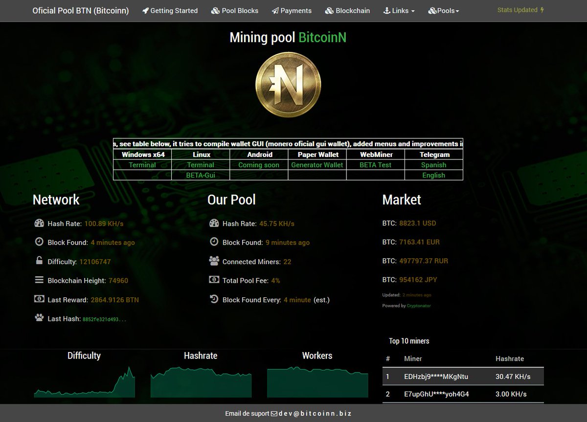Click the scrolling wallet GUI announcement text
Viewport: 587px width, 422px height.
coord(288,144)
